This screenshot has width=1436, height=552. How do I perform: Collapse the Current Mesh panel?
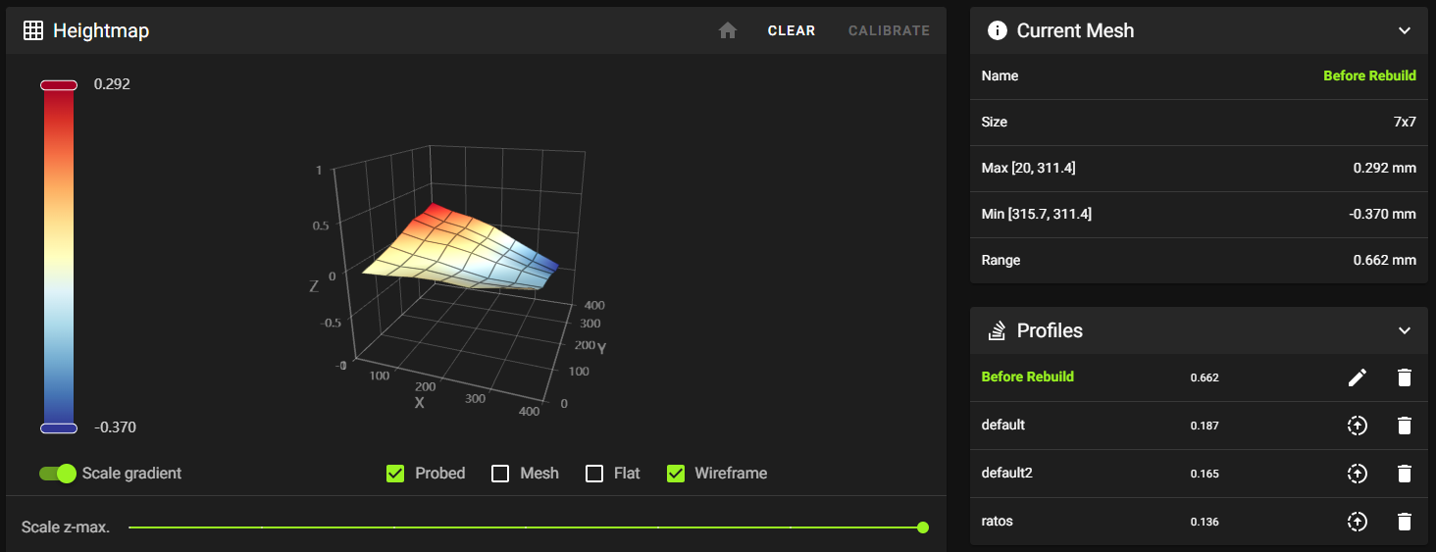[x=1404, y=30]
